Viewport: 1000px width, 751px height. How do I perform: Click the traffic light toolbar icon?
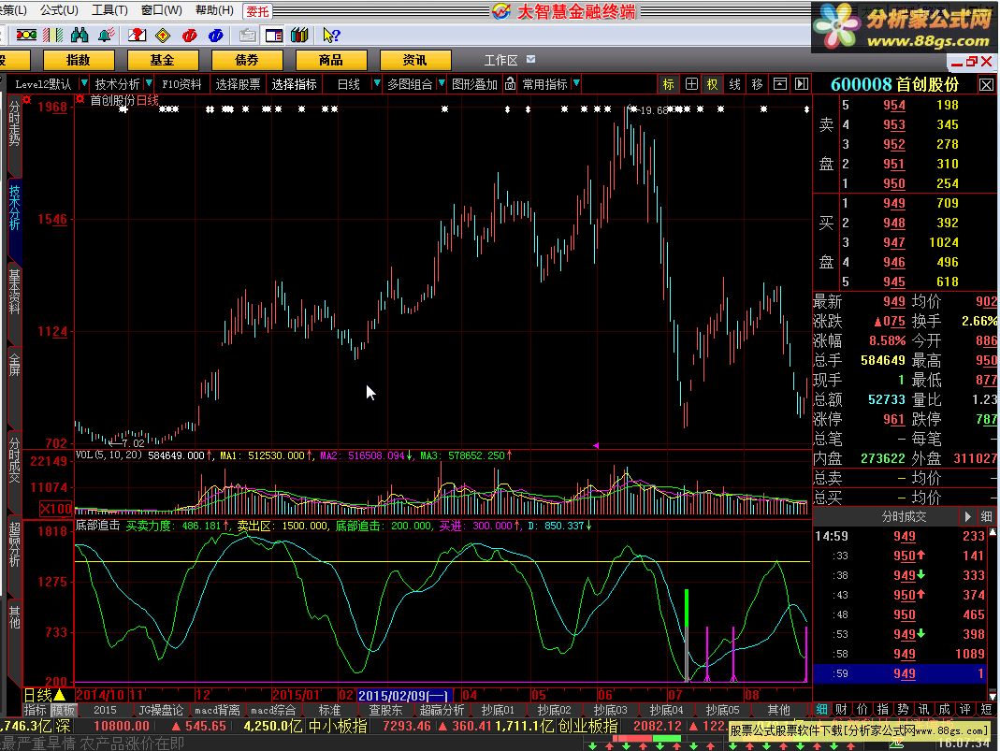click(26, 35)
